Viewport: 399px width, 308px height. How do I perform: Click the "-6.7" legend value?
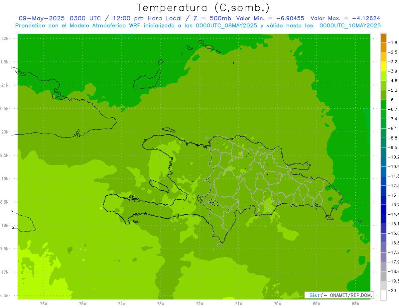coord(392,109)
